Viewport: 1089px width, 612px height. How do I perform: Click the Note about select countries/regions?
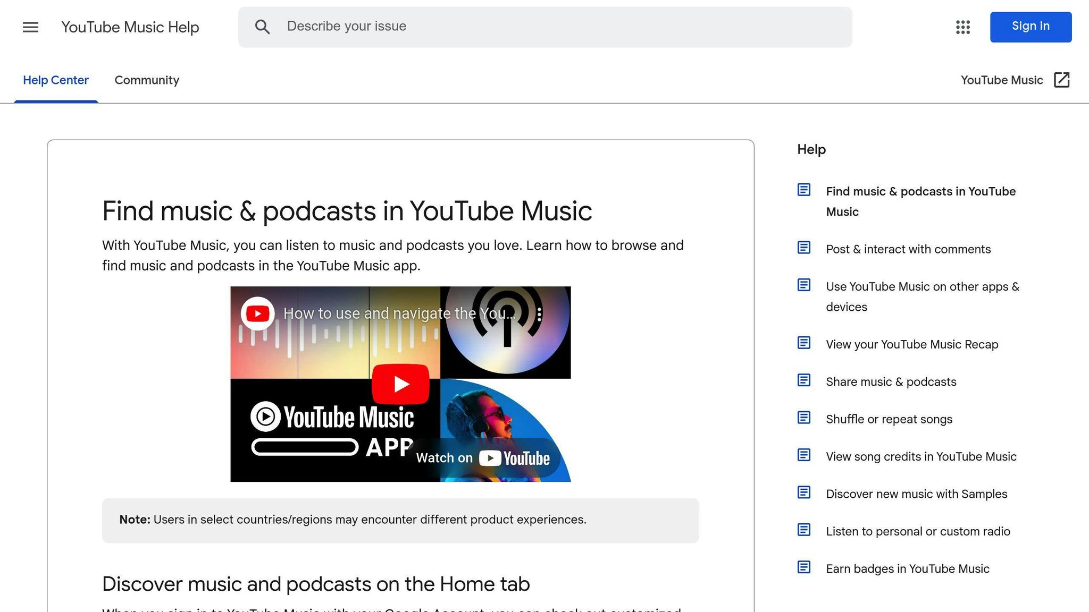(400, 520)
